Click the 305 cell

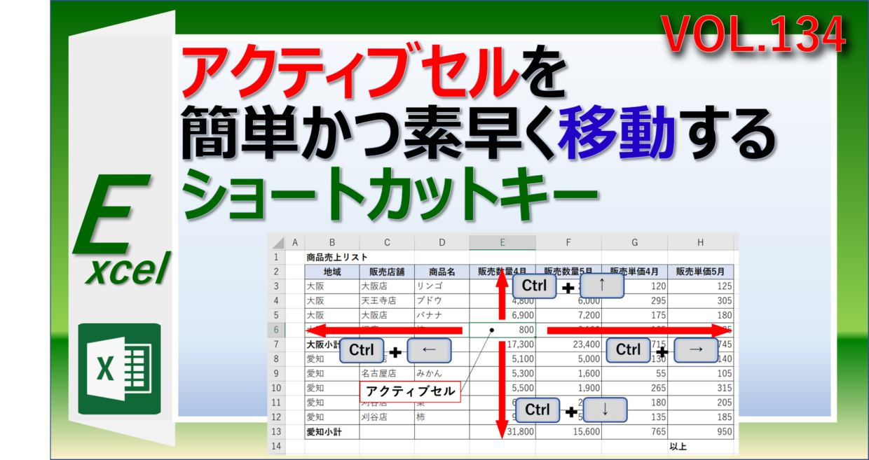click(701, 300)
